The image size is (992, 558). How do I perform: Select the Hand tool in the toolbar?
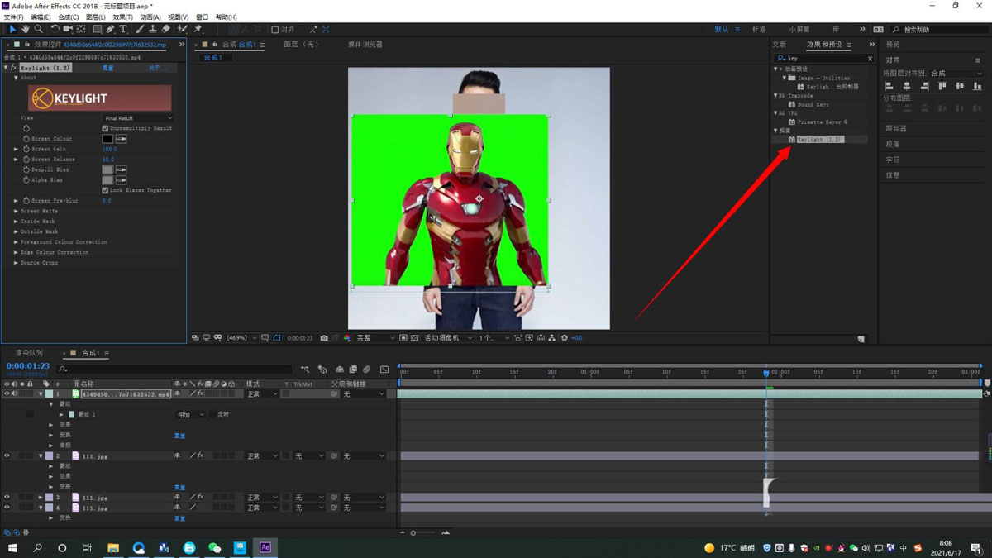(26, 30)
